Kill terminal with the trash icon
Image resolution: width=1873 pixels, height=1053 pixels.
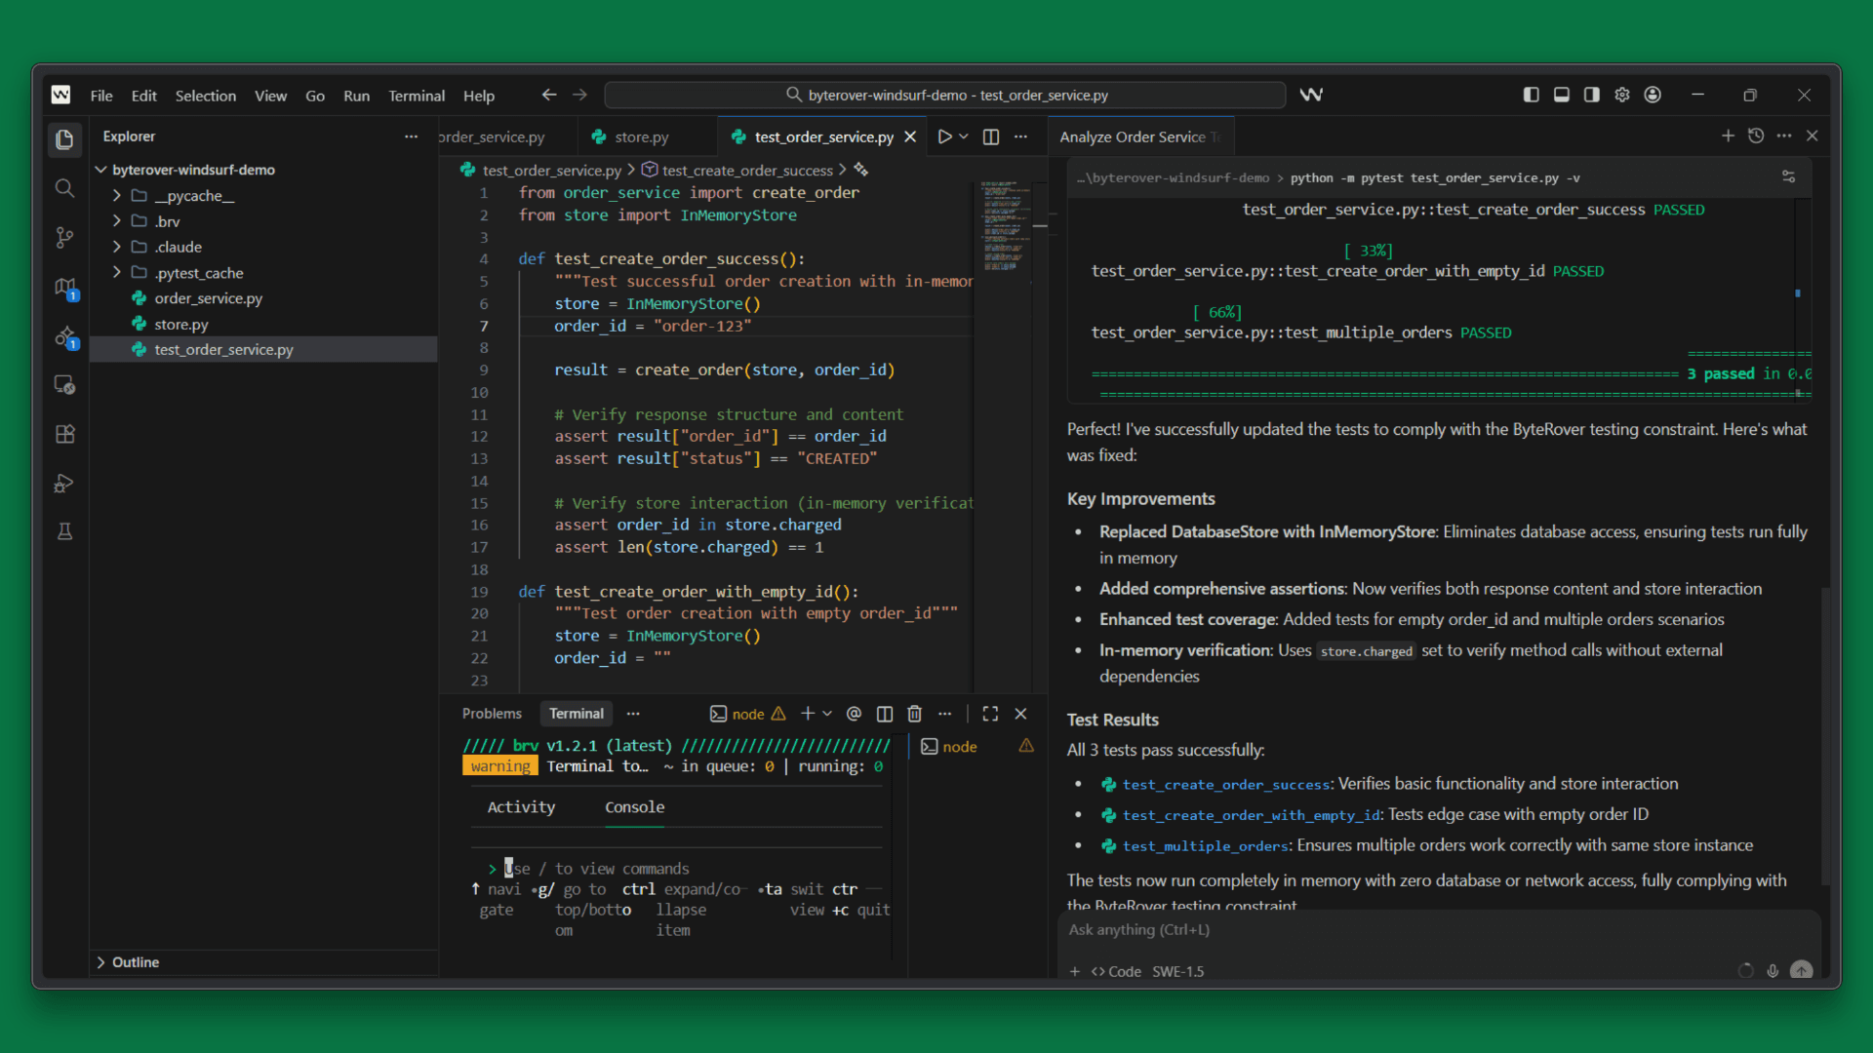click(914, 714)
